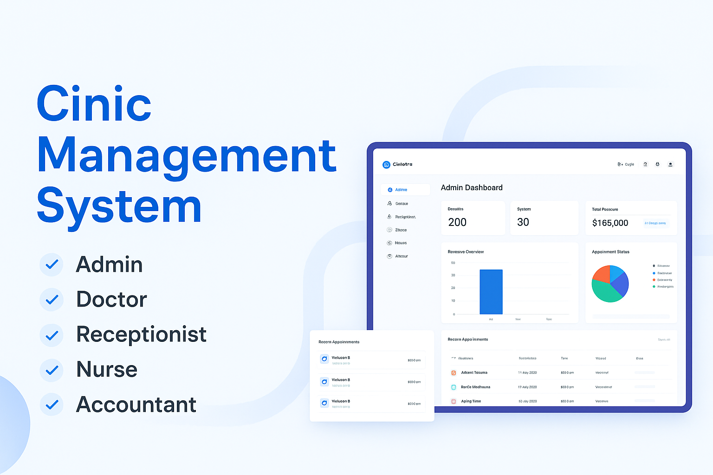
Task: Select the Asime item in sidebar
Action: (401, 190)
